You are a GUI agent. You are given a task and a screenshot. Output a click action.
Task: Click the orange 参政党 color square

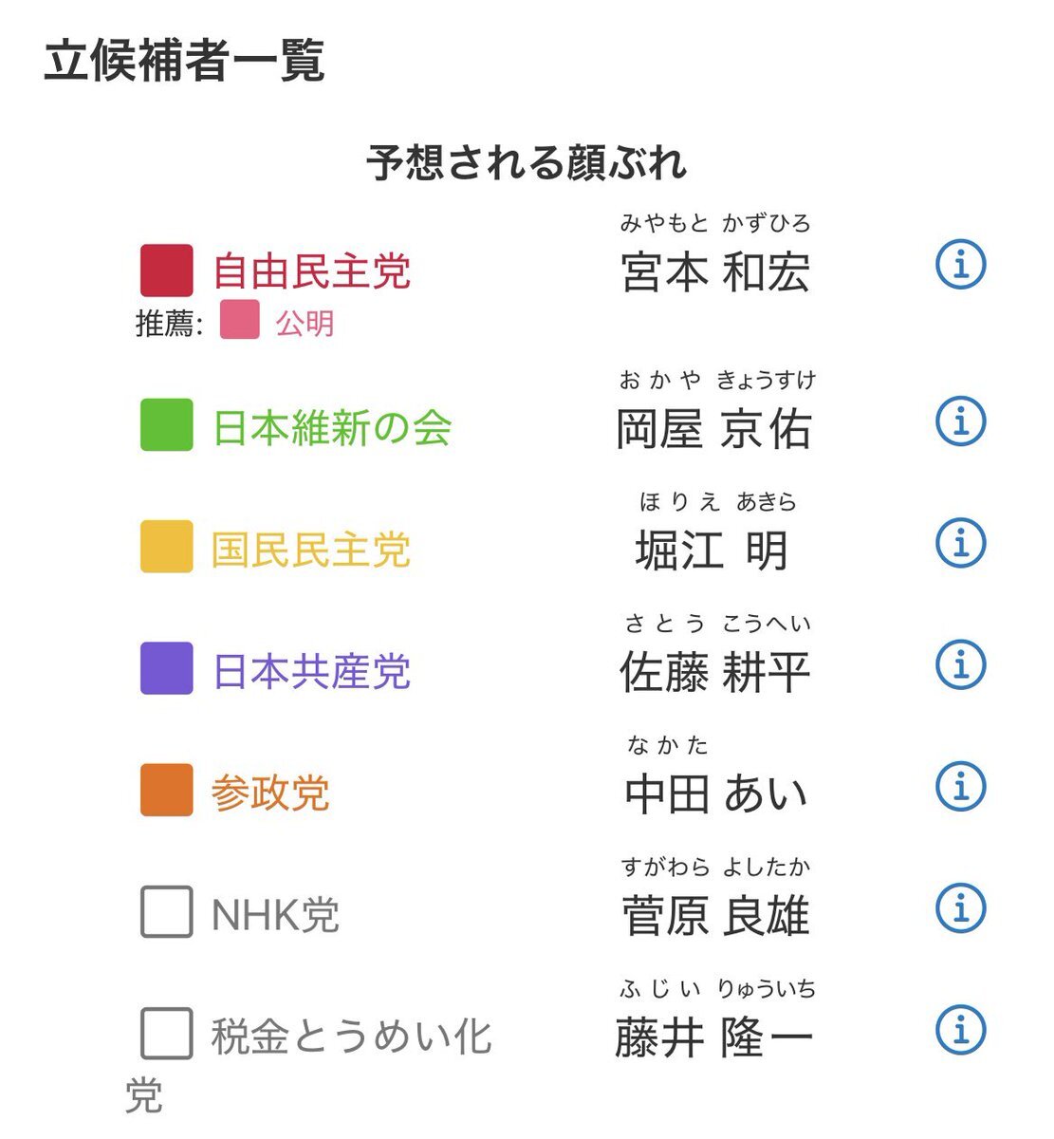tap(167, 791)
